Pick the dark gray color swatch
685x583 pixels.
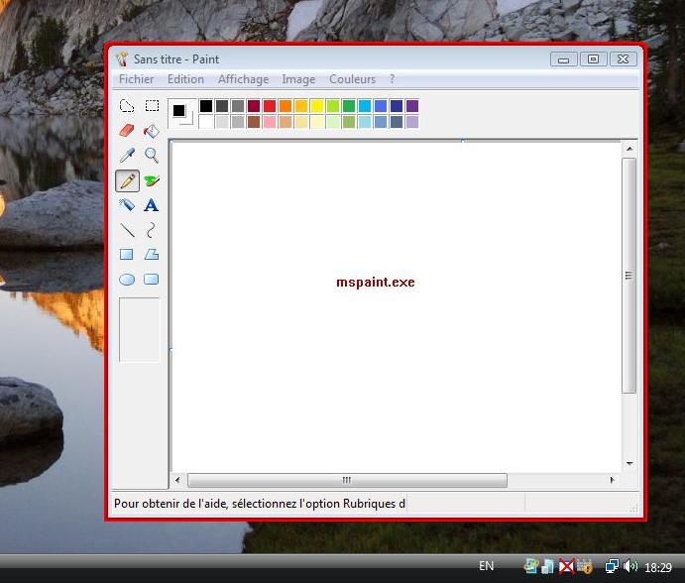(x=222, y=106)
